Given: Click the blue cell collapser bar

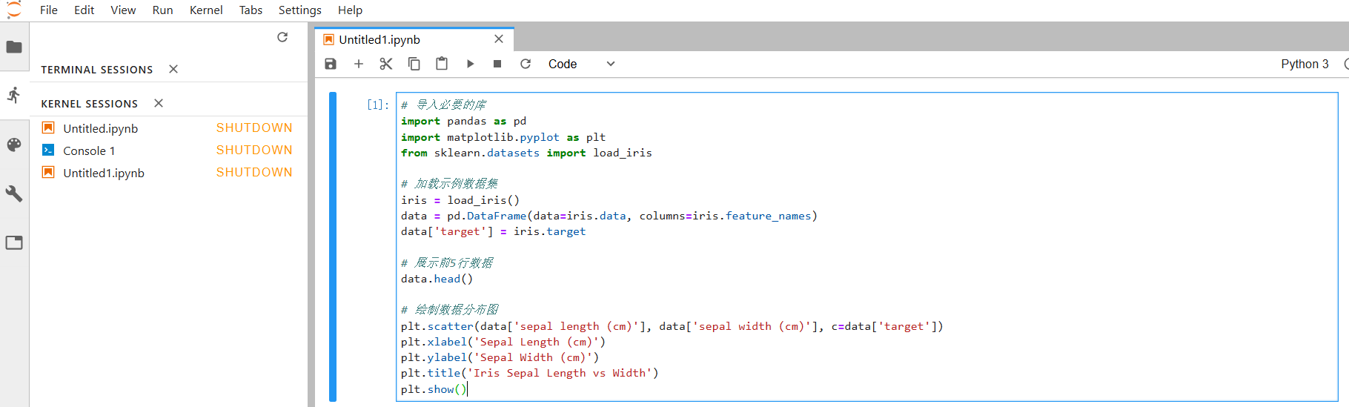Looking at the screenshot, I should pyautogui.click(x=333, y=246).
